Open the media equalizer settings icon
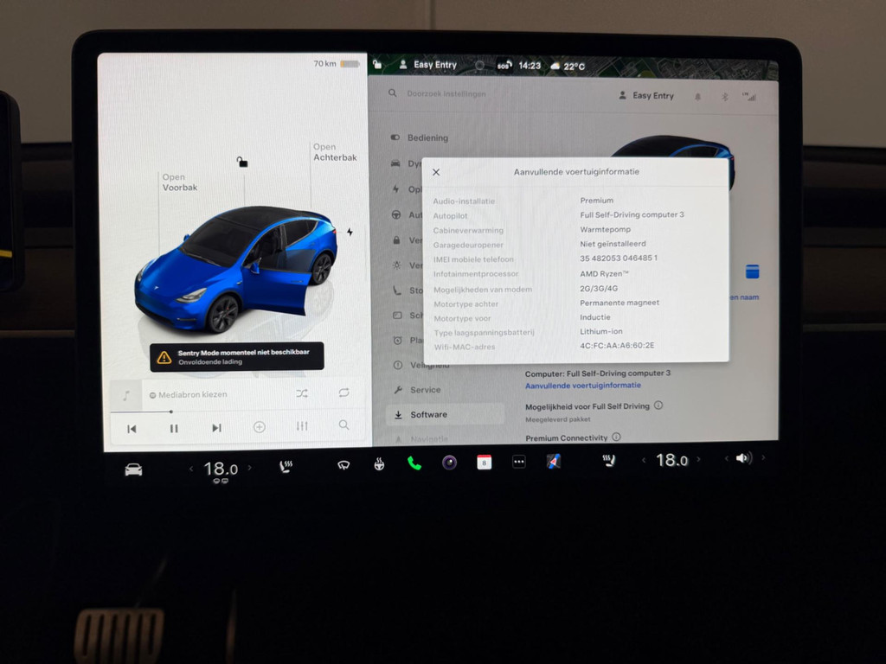886x664 pixels. tap(302, 426)
